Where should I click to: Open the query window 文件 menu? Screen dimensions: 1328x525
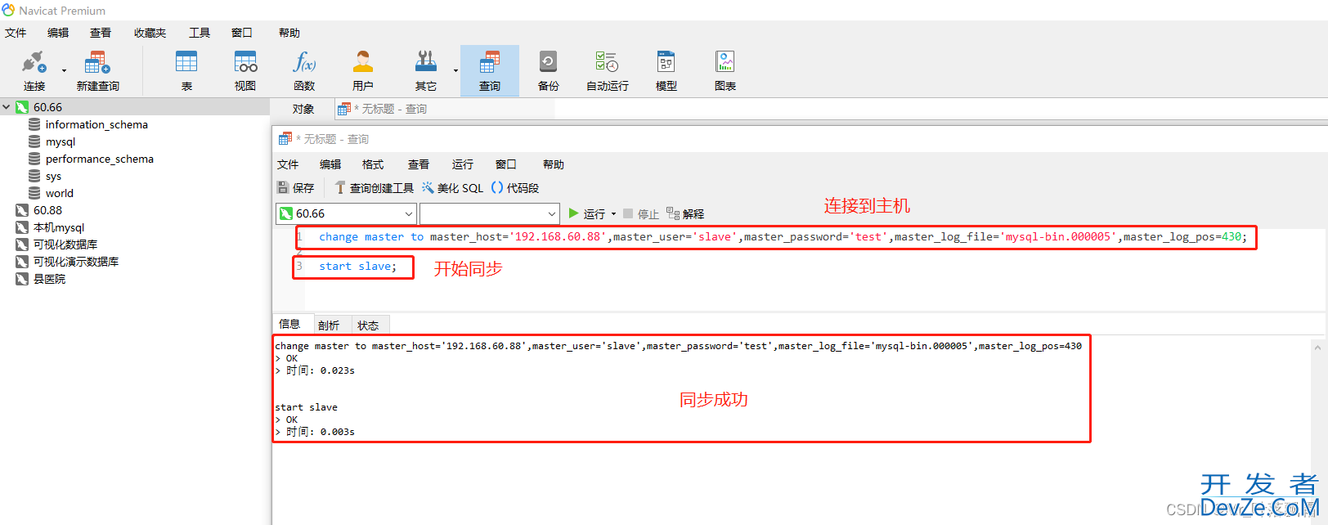(x=288, y=164)
